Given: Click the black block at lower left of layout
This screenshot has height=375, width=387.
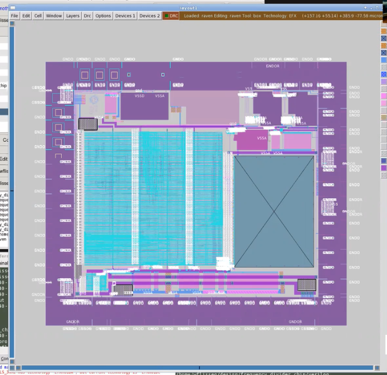Looking at the screenshot, I should click(123, 290).
